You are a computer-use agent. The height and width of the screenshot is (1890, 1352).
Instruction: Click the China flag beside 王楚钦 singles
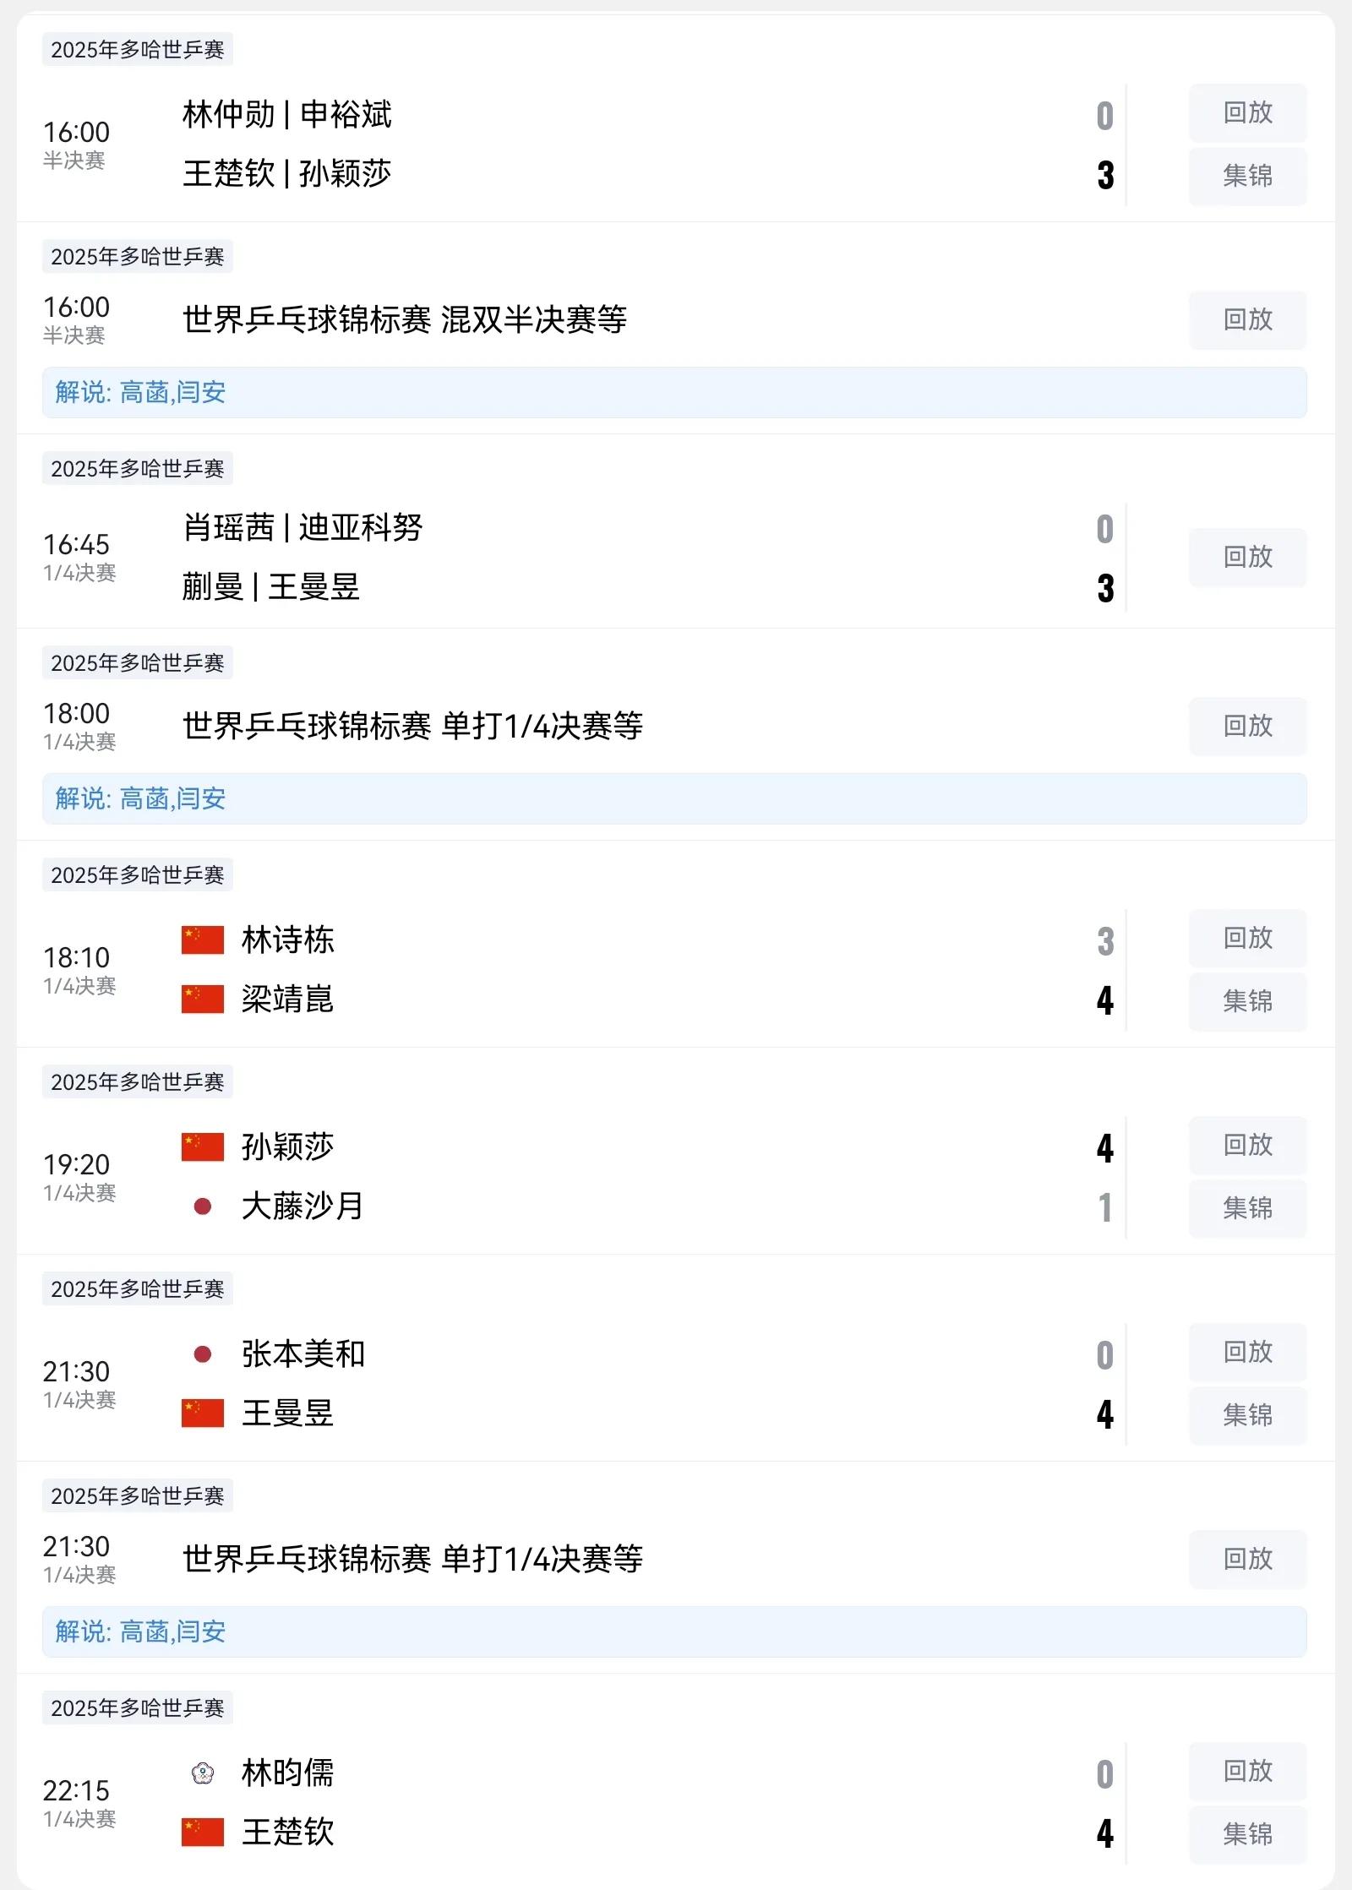pos(203,1832)
